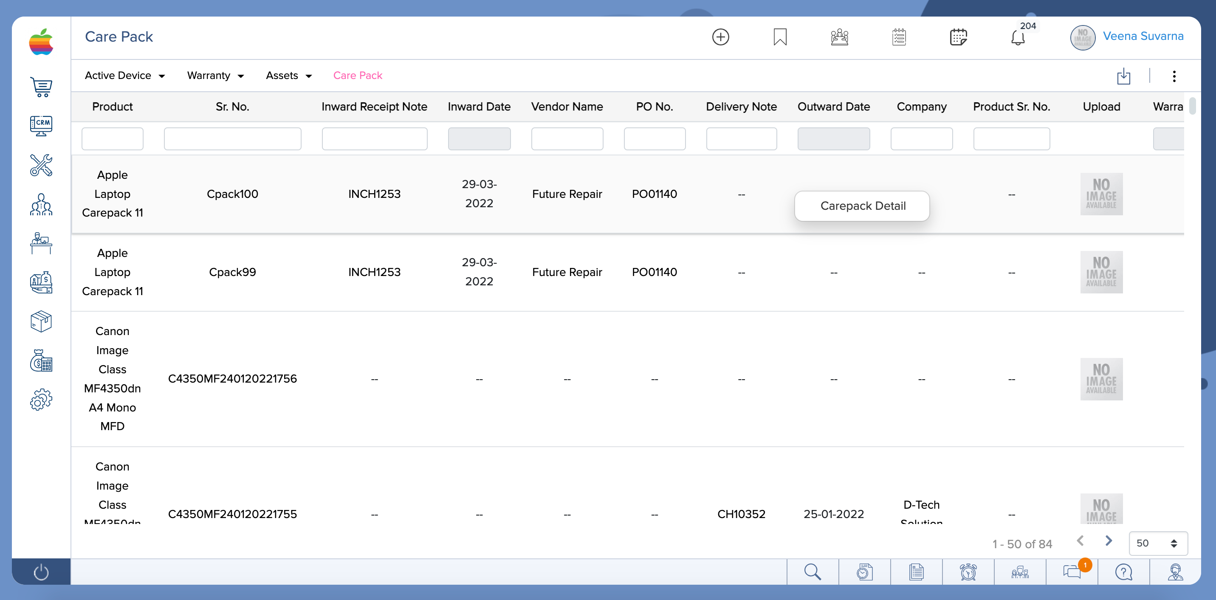Open Veena Suvarna profile name

[1143, 36]
